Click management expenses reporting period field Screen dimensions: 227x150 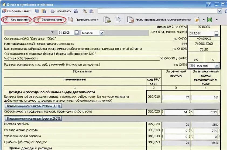[x=176, y=137]
